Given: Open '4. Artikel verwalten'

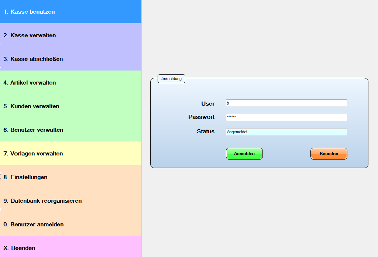Looking at the screenshot, I should (71, 82).
